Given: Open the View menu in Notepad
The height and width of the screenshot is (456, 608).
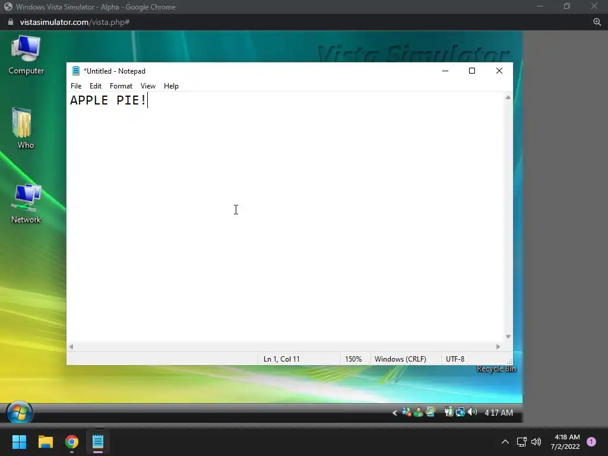Looking at the screenshot, I should (x=148, y=86).
